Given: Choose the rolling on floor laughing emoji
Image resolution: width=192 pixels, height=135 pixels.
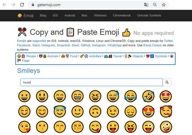Looking at the screenshot, I should pos(148,96).
